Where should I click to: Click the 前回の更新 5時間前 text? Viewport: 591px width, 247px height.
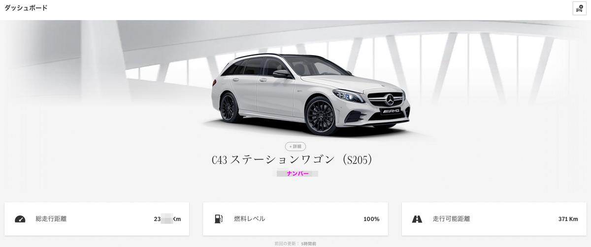295,244
